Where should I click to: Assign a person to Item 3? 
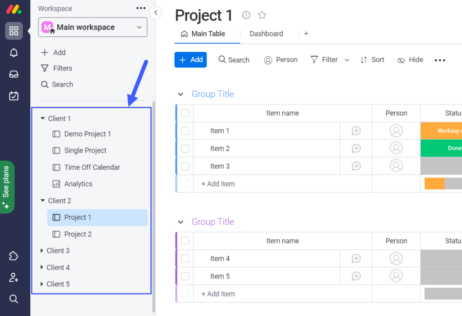tap(396, 166)
